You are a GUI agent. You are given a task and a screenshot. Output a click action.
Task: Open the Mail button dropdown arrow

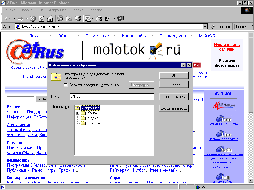[93, 19]
